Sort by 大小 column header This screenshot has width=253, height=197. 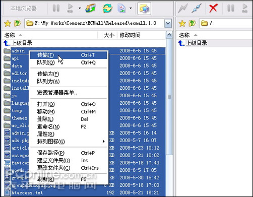click(x=107, y=35)
